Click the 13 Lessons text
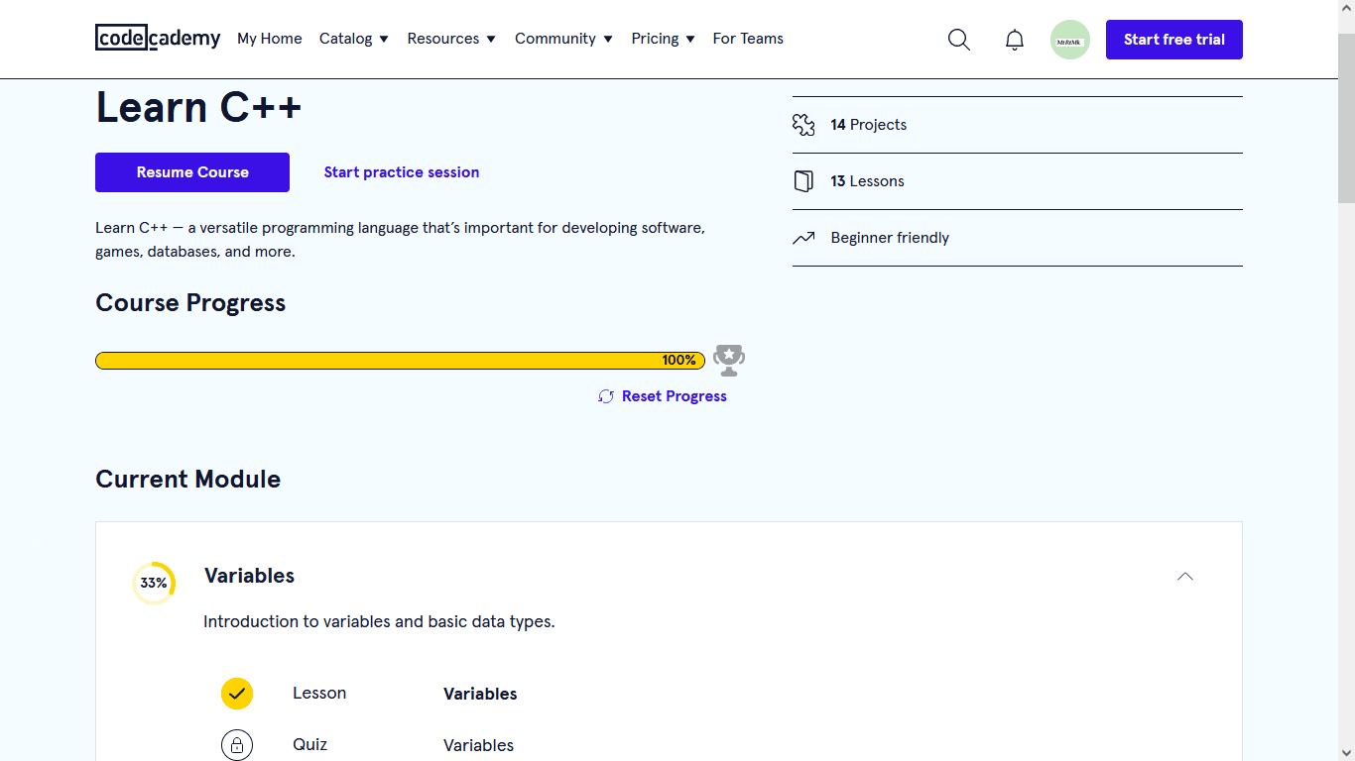 tap(868, 181)
